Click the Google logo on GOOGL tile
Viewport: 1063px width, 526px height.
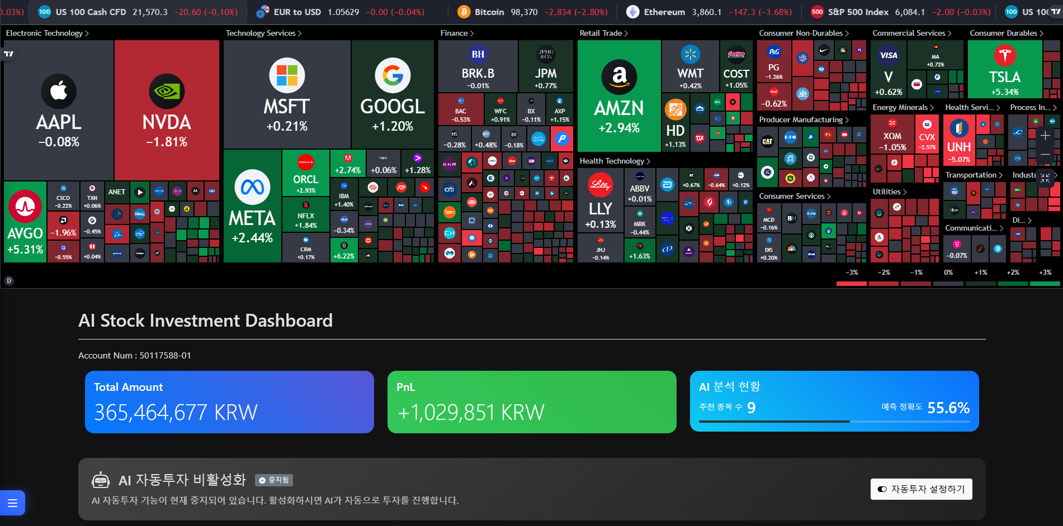click(393, 75)
